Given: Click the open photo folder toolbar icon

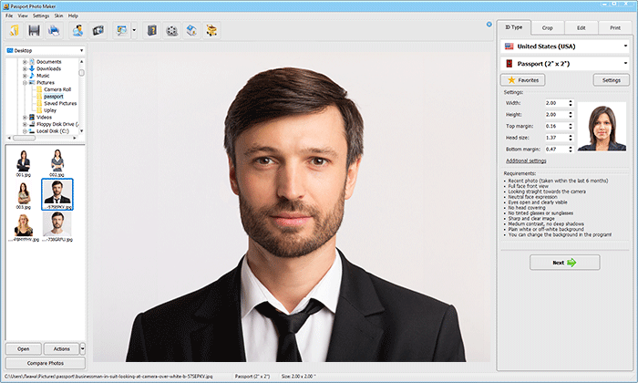Looking at the screenshot, I should click(15, 31).
